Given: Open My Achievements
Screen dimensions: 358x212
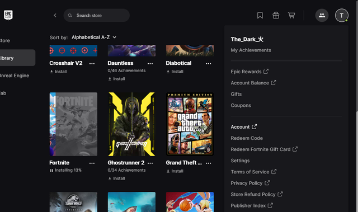Looking at the screenshot, I should pos(251,50).
